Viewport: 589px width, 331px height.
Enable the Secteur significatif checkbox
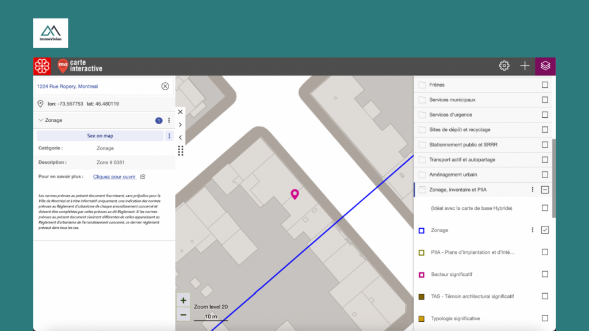[545, 274]
